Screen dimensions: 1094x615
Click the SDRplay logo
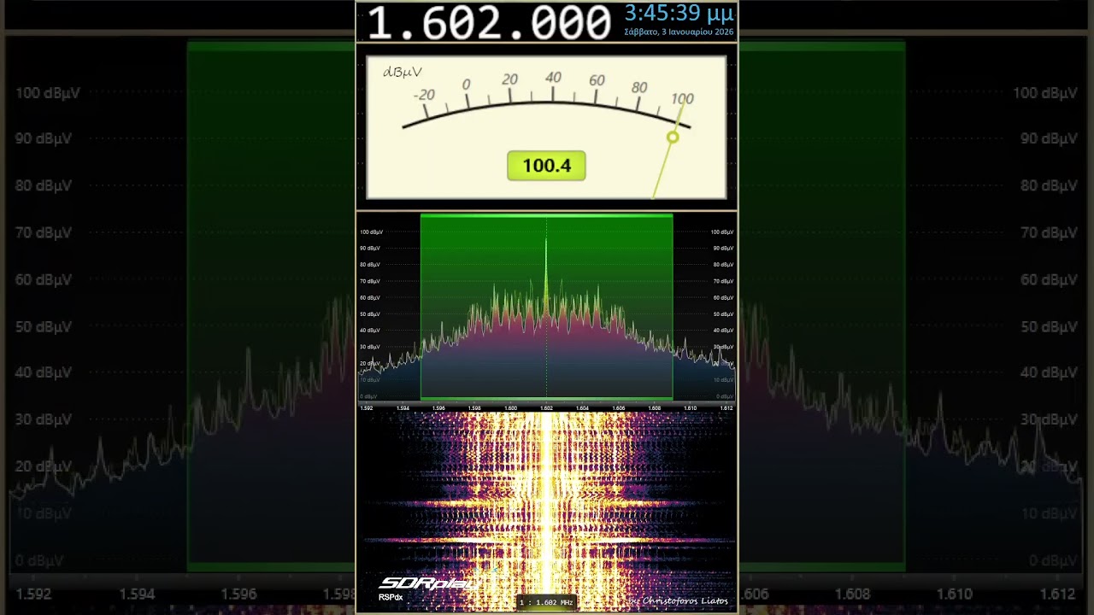(x=429, y=583)
